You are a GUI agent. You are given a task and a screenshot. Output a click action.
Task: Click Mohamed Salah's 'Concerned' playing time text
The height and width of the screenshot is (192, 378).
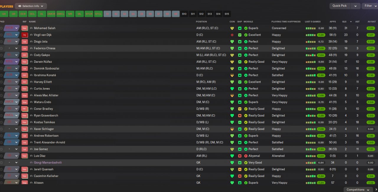click(x=279, y=28)
